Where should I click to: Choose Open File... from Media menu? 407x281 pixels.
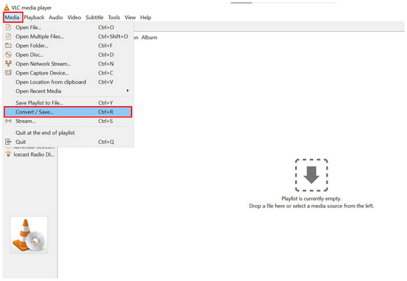coord(68,27)
